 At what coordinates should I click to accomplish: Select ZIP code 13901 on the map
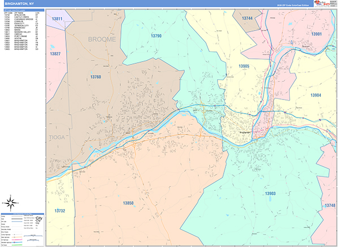pos(316,34)
